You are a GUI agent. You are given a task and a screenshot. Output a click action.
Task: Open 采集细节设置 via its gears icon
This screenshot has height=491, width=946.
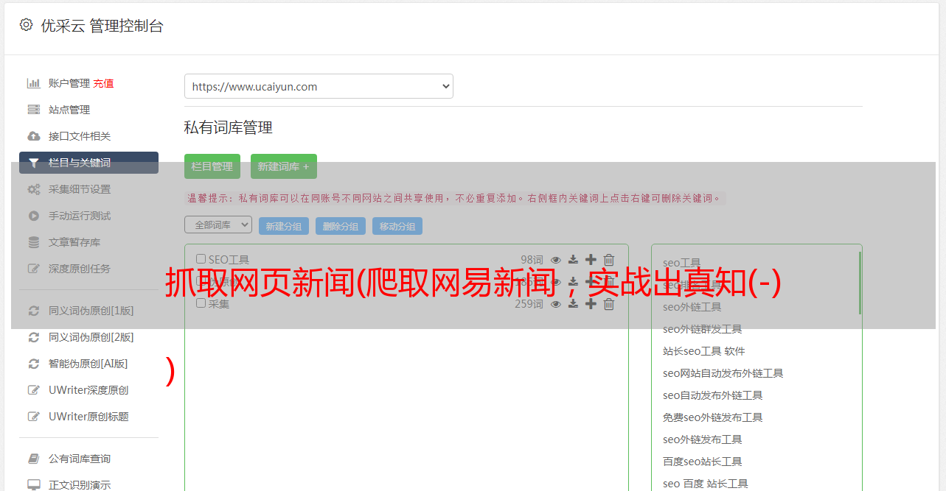tap(34, 189)
